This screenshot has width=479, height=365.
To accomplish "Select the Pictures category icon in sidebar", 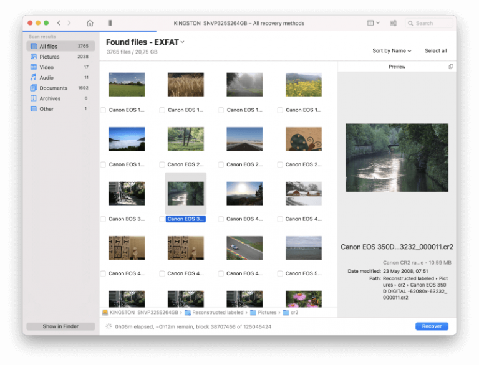I will pos(33,57).
